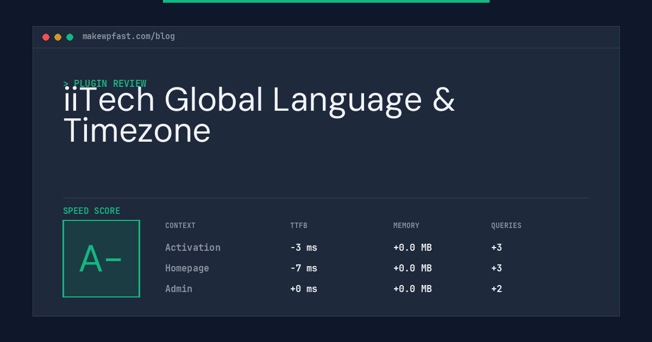This screenshot has width=652, height=342.
Task: Click the 'iiTech Global Language & Timezone' title
Action: [x=259, y=115]
